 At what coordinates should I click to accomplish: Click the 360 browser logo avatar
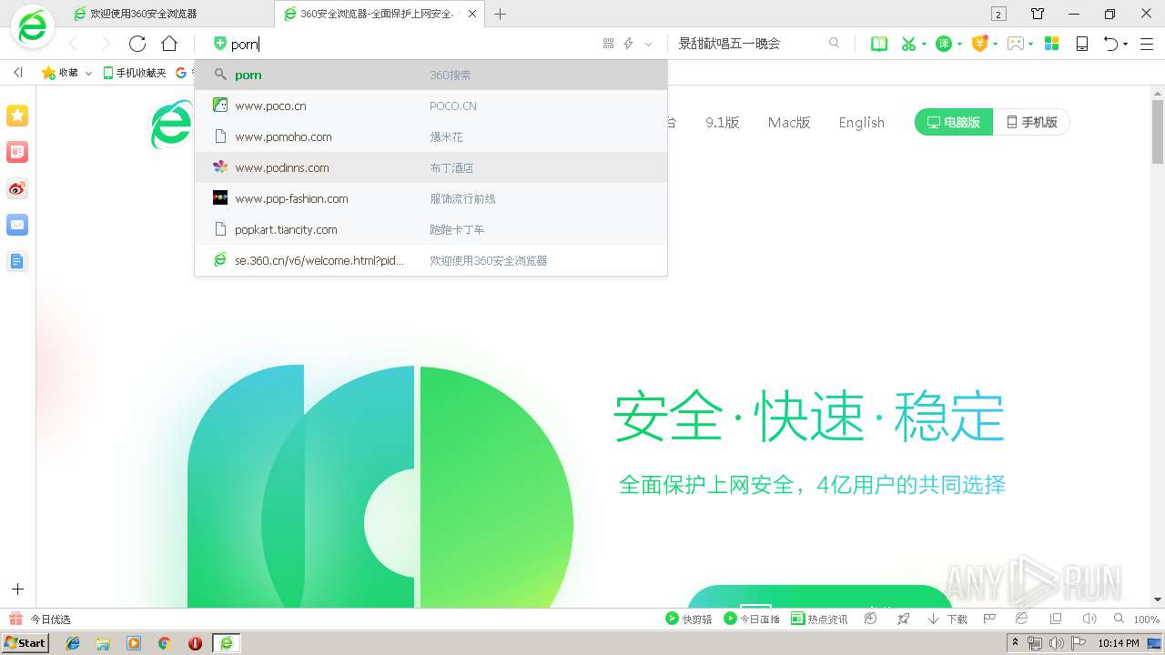point(32,27)
